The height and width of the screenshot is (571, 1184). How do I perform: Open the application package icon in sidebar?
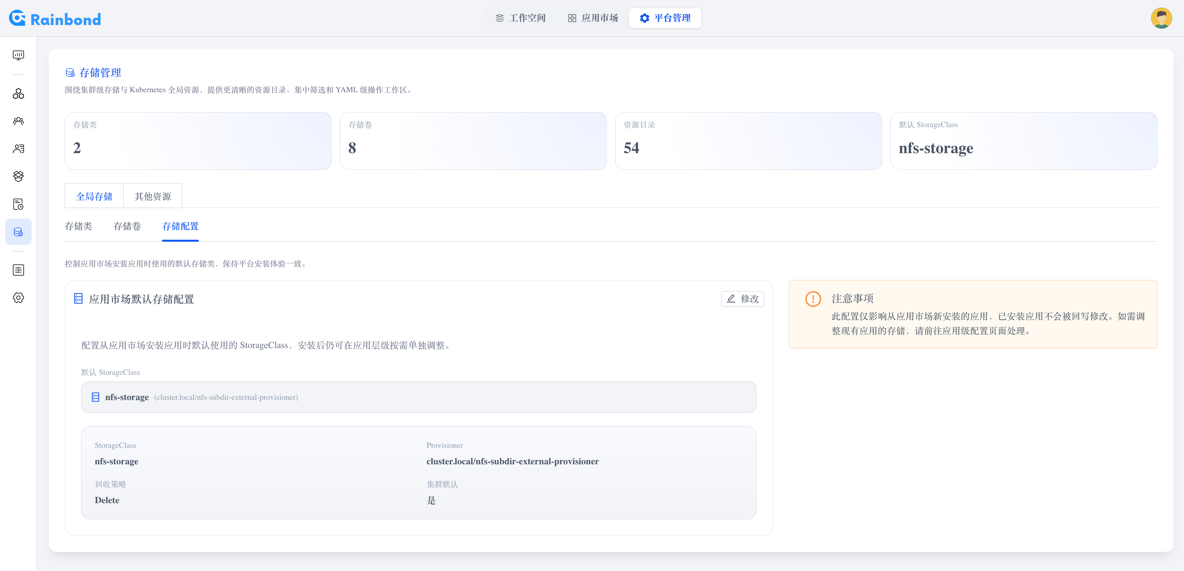click(x=18, y=176)
